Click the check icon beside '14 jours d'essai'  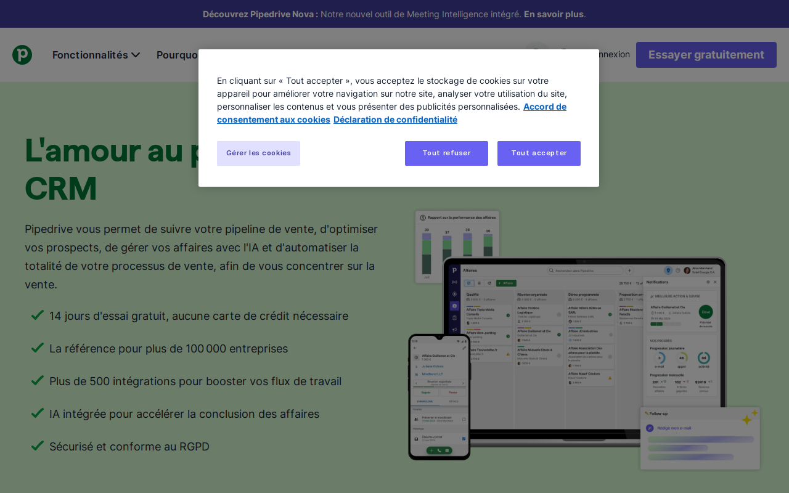(x=37, y=315)
